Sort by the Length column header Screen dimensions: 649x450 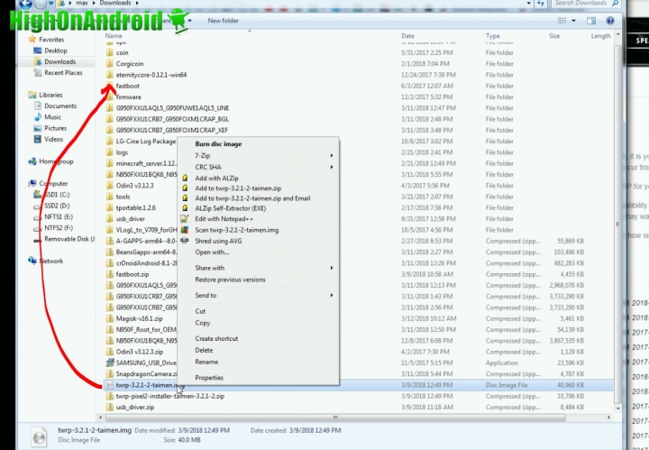click(x=600, y=36)
